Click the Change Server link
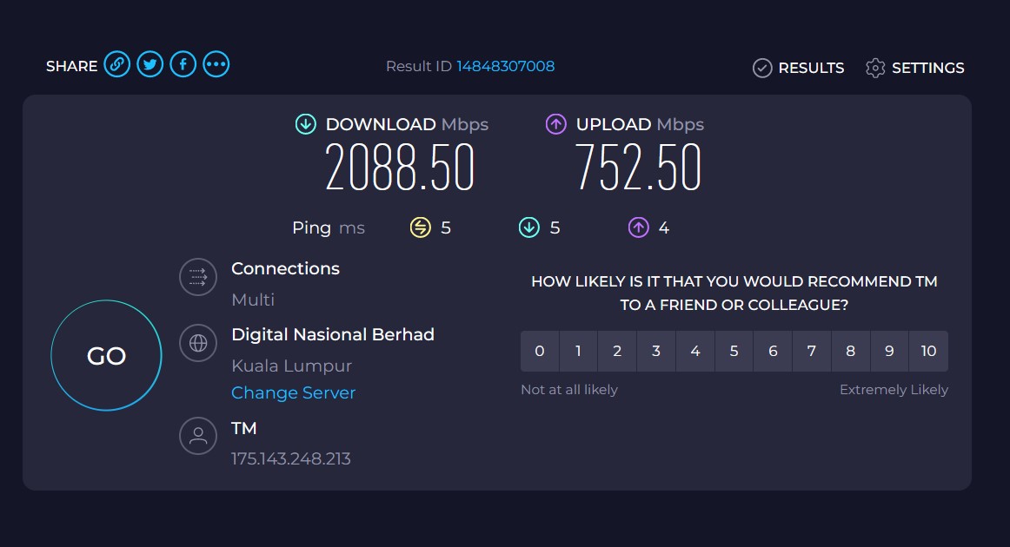 (x=293, y=392)
